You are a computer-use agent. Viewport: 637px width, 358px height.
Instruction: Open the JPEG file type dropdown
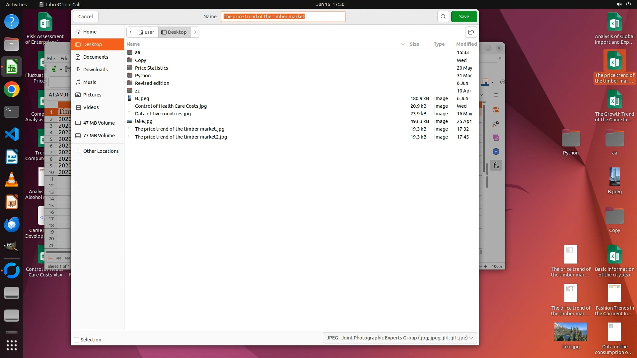coord(399,338)
